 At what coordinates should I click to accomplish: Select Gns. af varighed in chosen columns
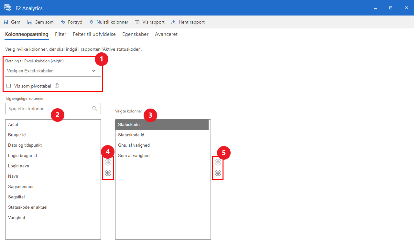[x=134, y=145]
